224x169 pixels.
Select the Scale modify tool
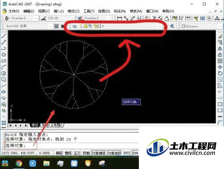[220, 80]
